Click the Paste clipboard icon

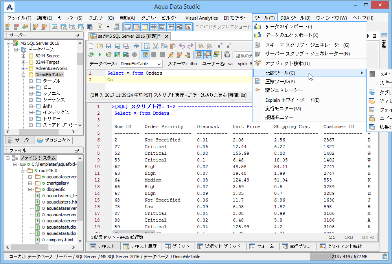point(173,46)
